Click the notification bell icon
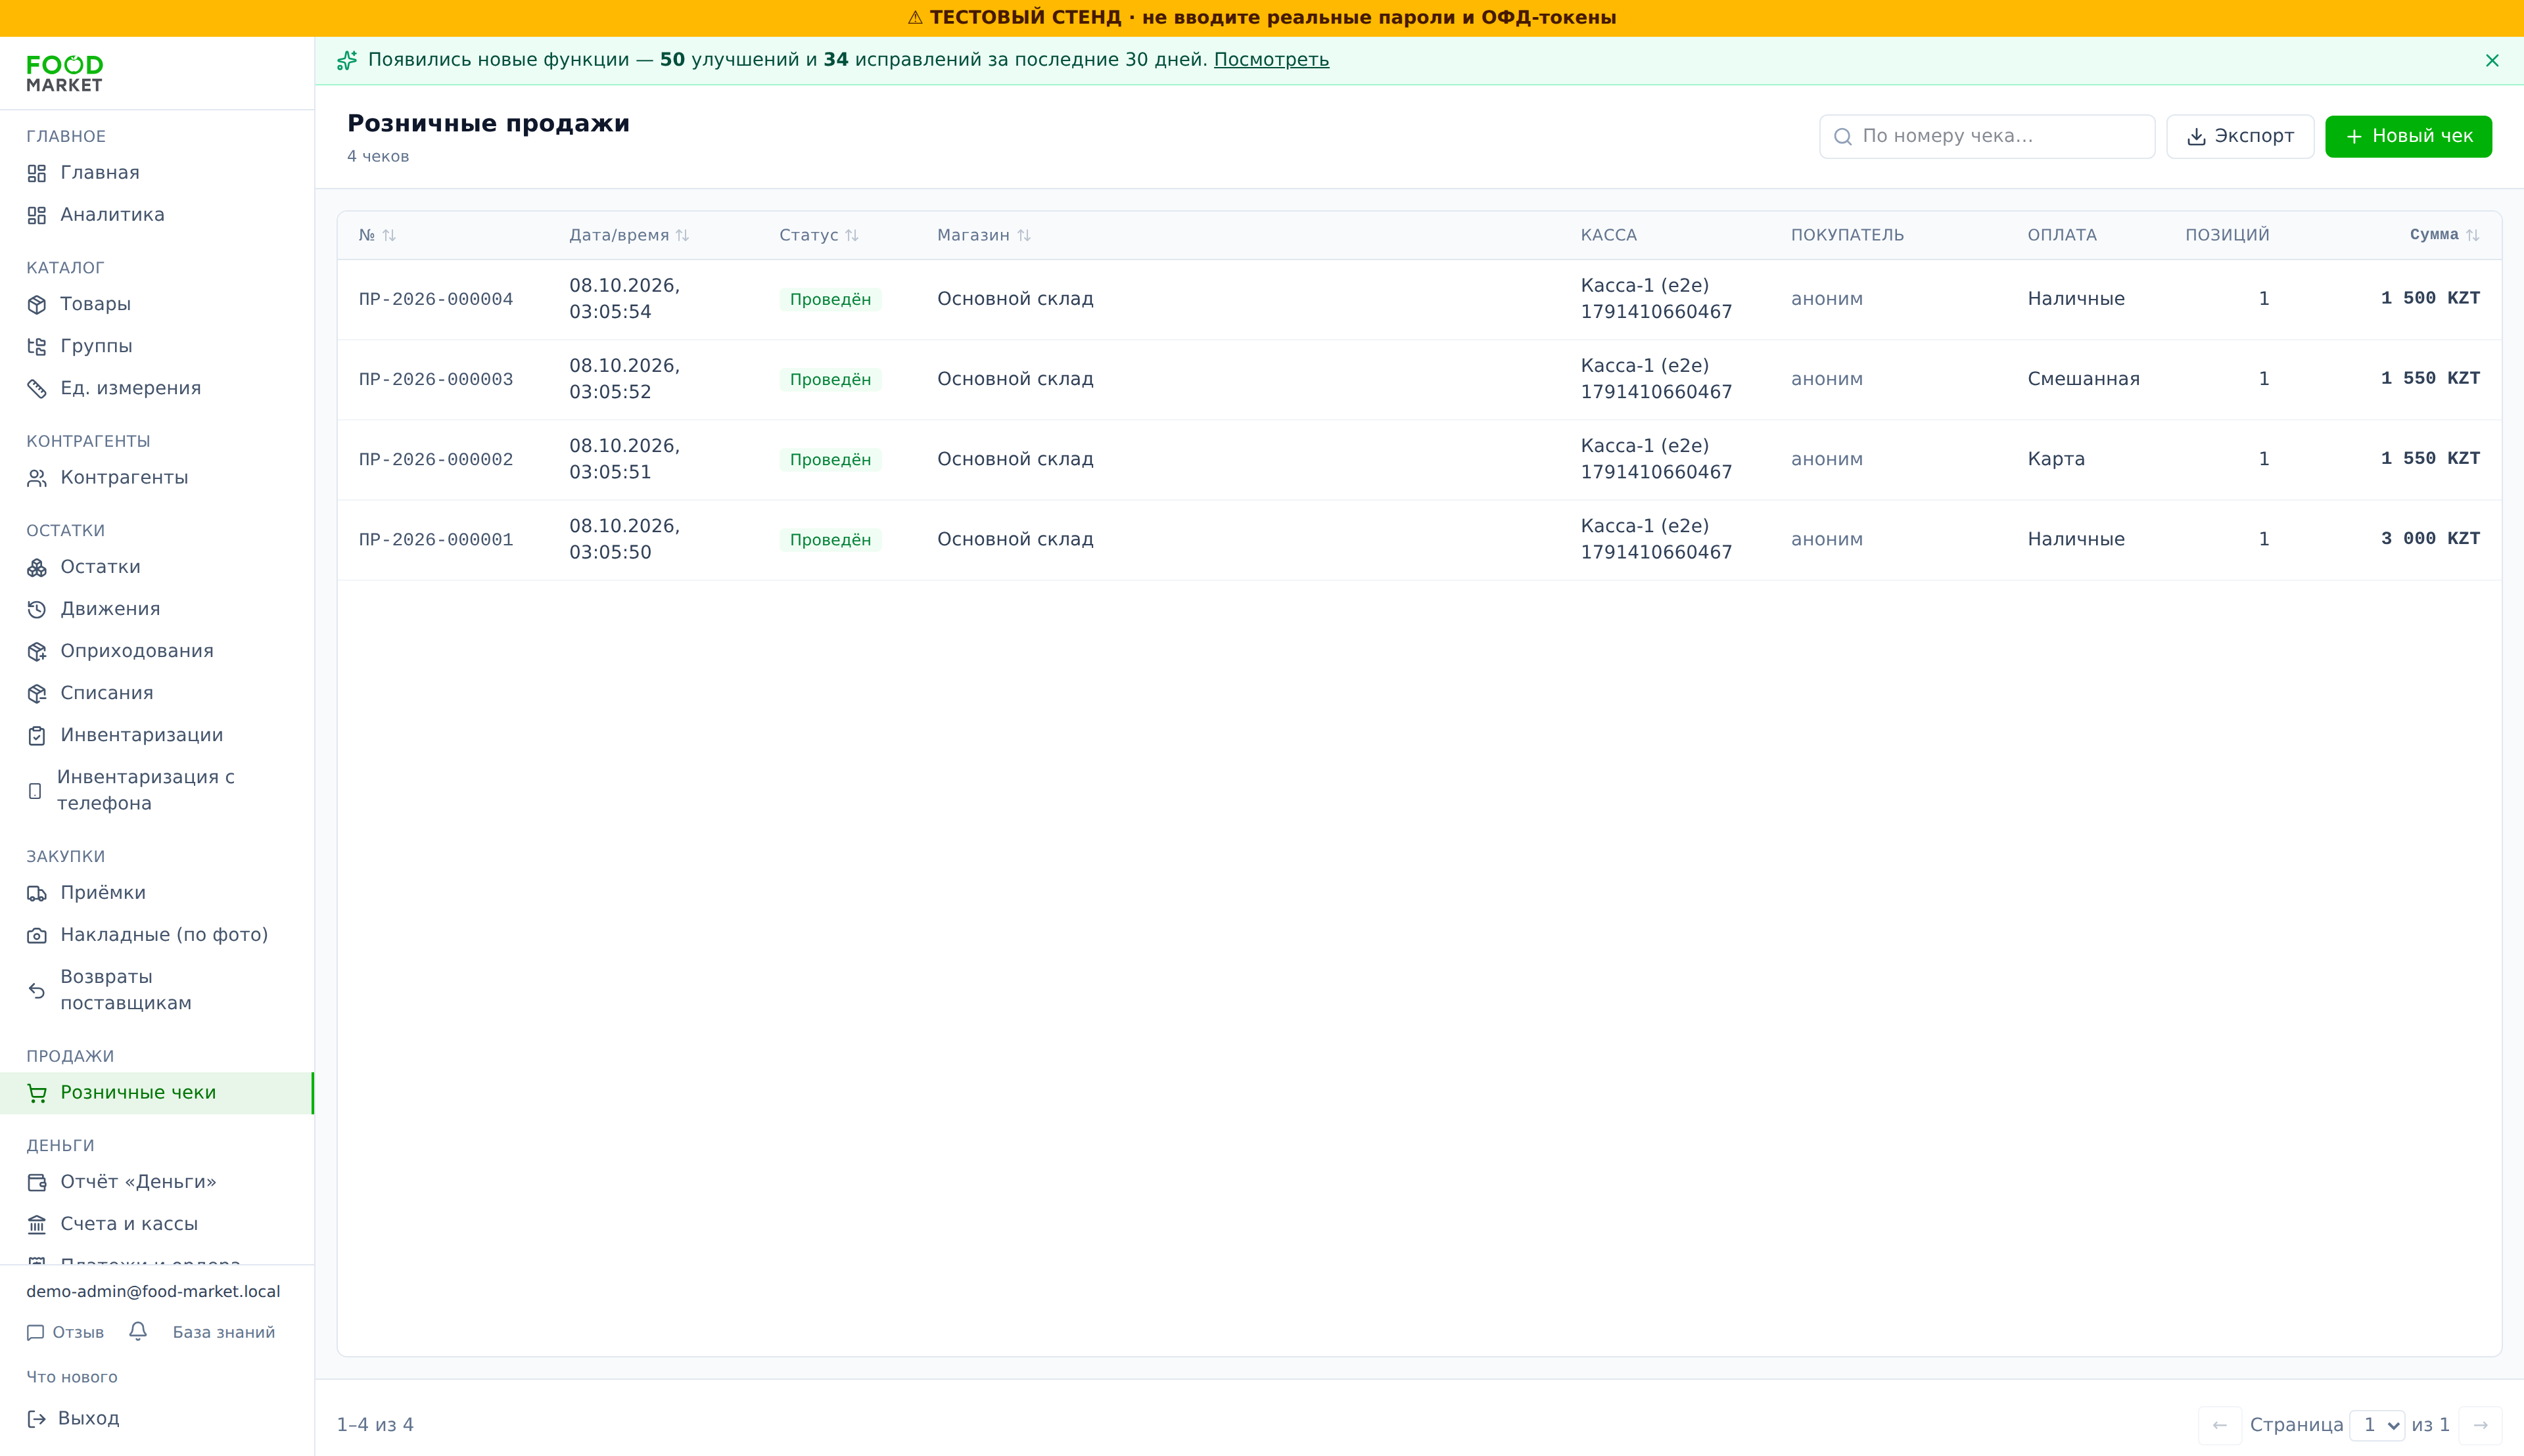This screenshot has height=1456, width=2524. (138, 1331)
